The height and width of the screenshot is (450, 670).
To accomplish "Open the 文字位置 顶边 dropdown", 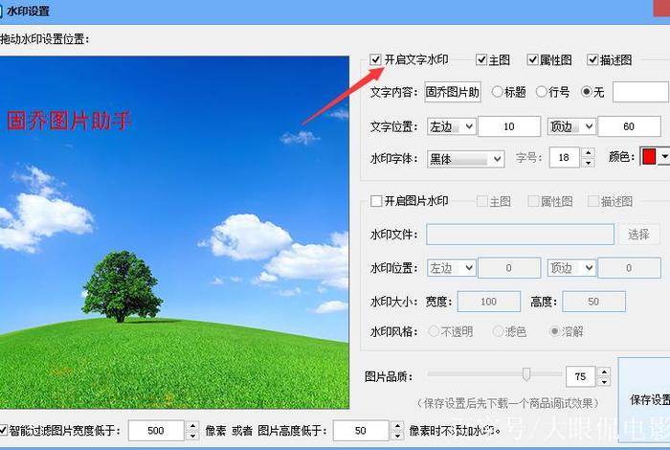I will [x=571, y=126].
